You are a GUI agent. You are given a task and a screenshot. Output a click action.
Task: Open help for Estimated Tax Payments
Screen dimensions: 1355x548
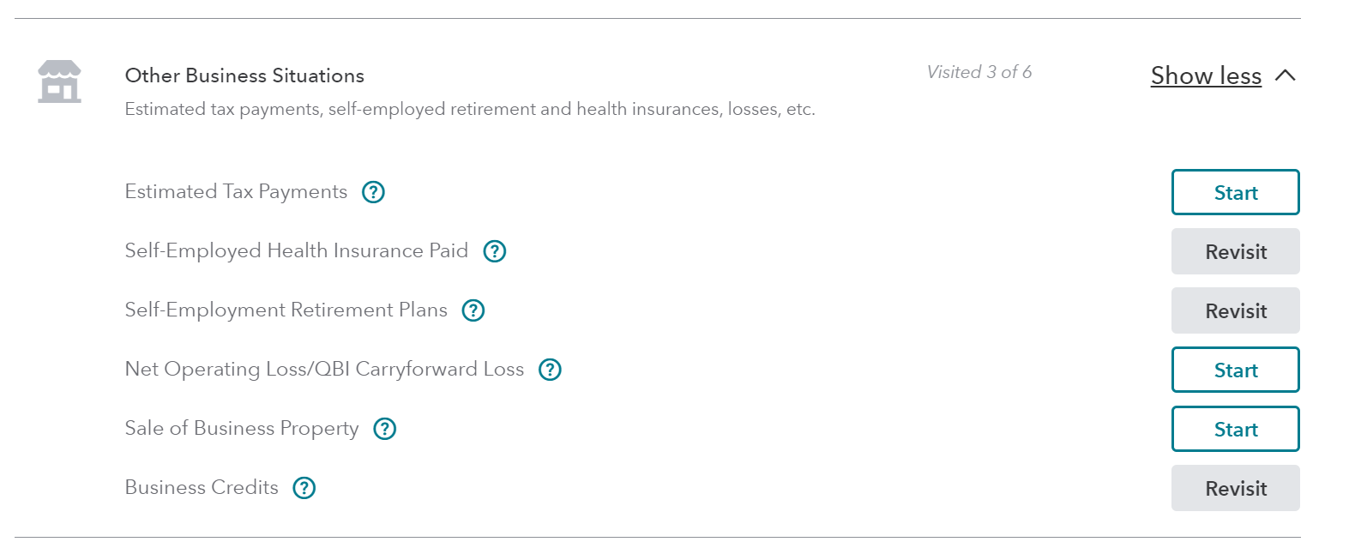coord(373,192)
